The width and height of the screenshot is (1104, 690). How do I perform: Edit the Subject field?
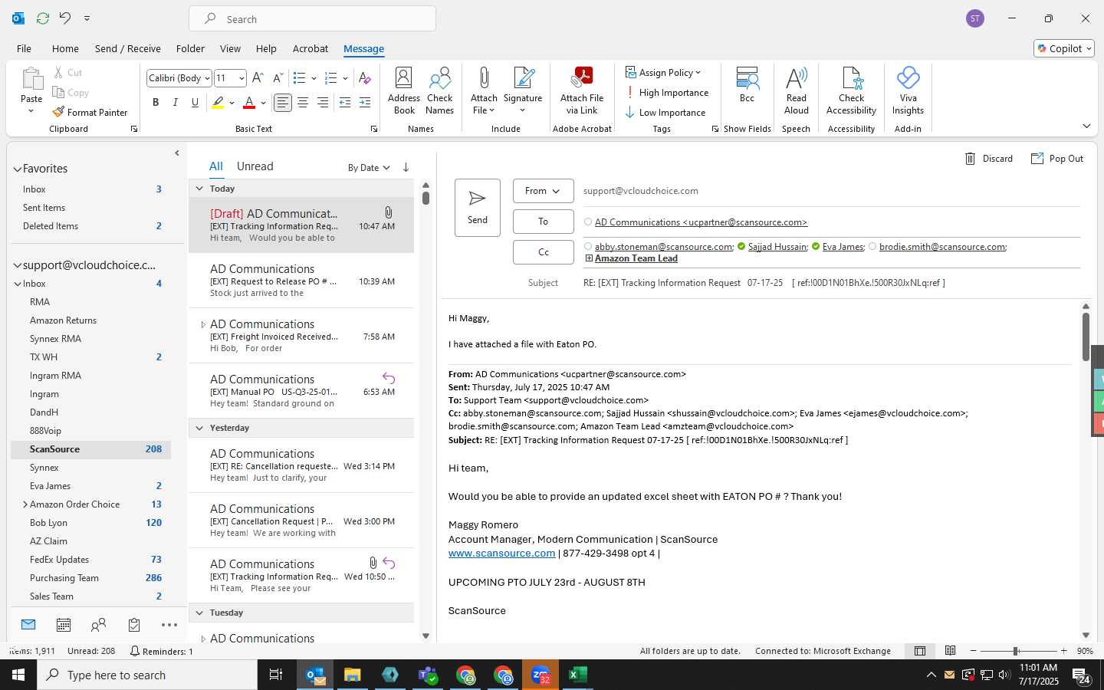click(x=831, y=283)
